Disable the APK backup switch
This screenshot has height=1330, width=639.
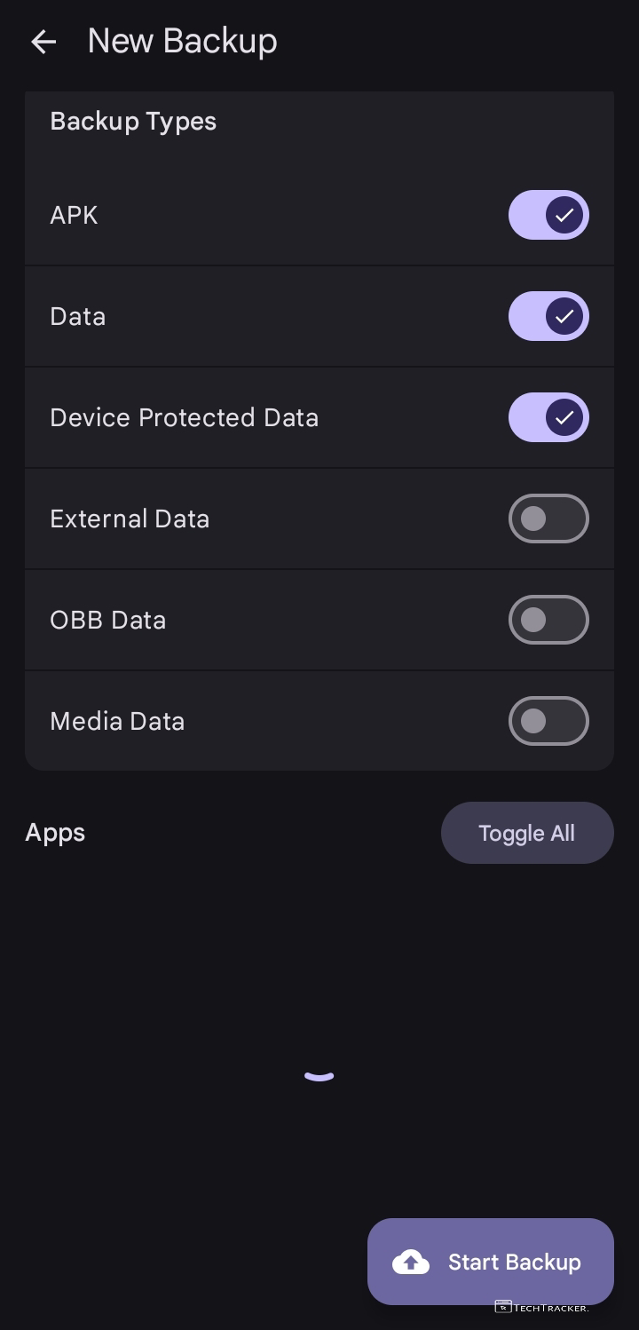pos(548,215)
